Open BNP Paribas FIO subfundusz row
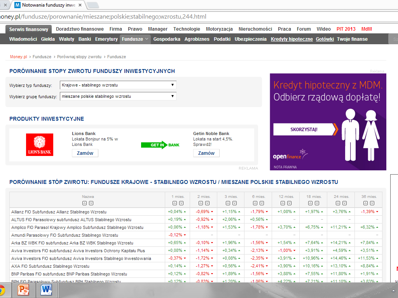The width and height of the screenshot is (398, 298). click(69, 274)
